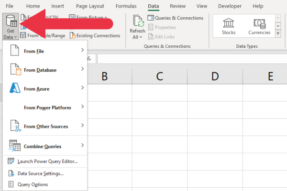Select the Data ribbon tab
Screen dimensions: 287x191
point(154,6)
